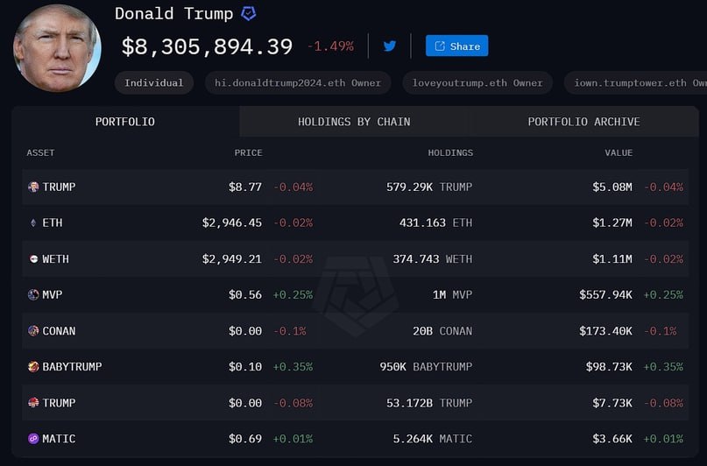Click the TRUMP token icon at $0.00
This screenshot has width=707, height=466.
pos(33,403)
